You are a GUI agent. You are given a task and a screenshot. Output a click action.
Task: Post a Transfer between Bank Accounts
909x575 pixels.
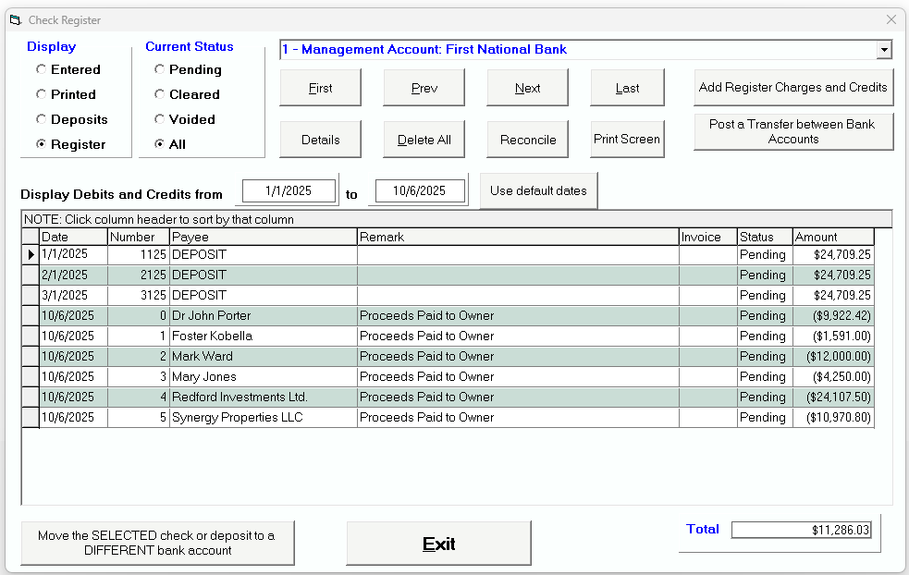[793, 130]
